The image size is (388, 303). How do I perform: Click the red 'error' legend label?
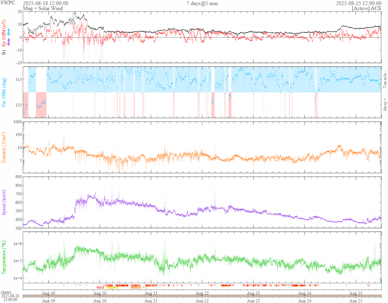click(x=101, y=287)
